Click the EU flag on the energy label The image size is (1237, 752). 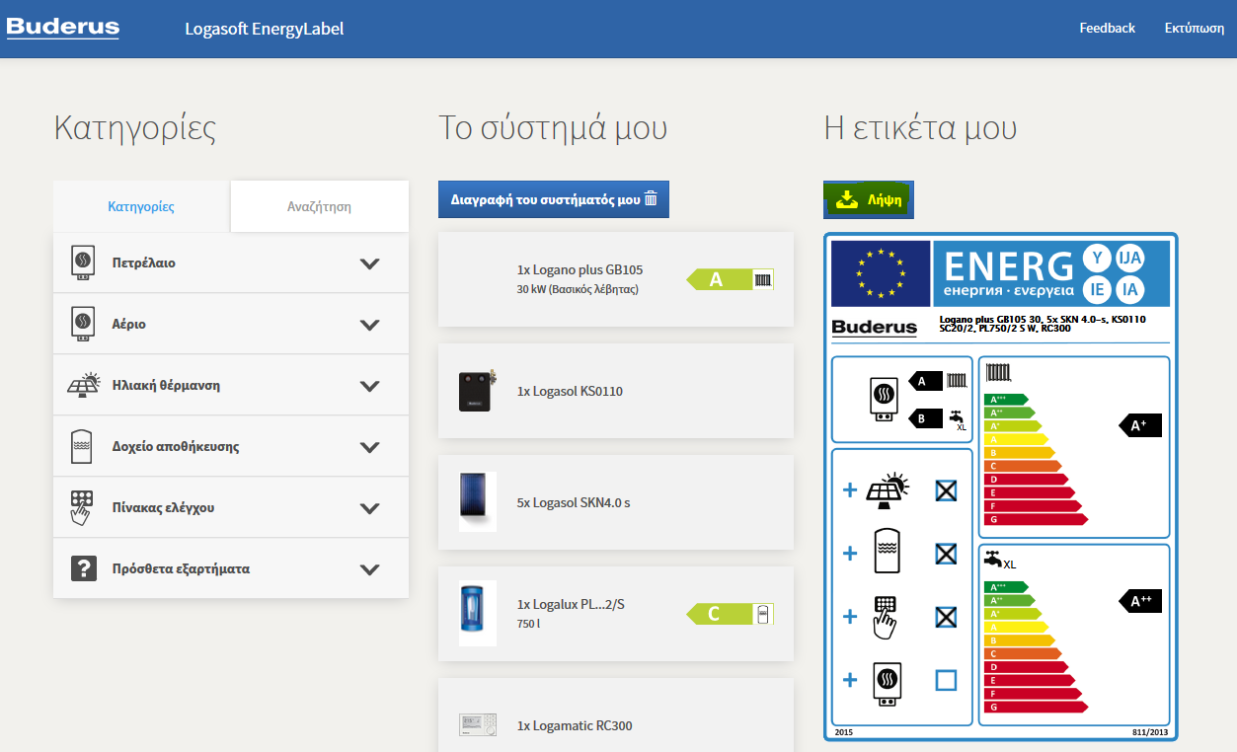tap(881, 272)
